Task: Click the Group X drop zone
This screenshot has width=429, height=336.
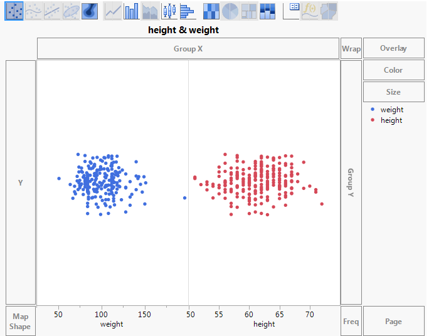Action: pos(188,48)
